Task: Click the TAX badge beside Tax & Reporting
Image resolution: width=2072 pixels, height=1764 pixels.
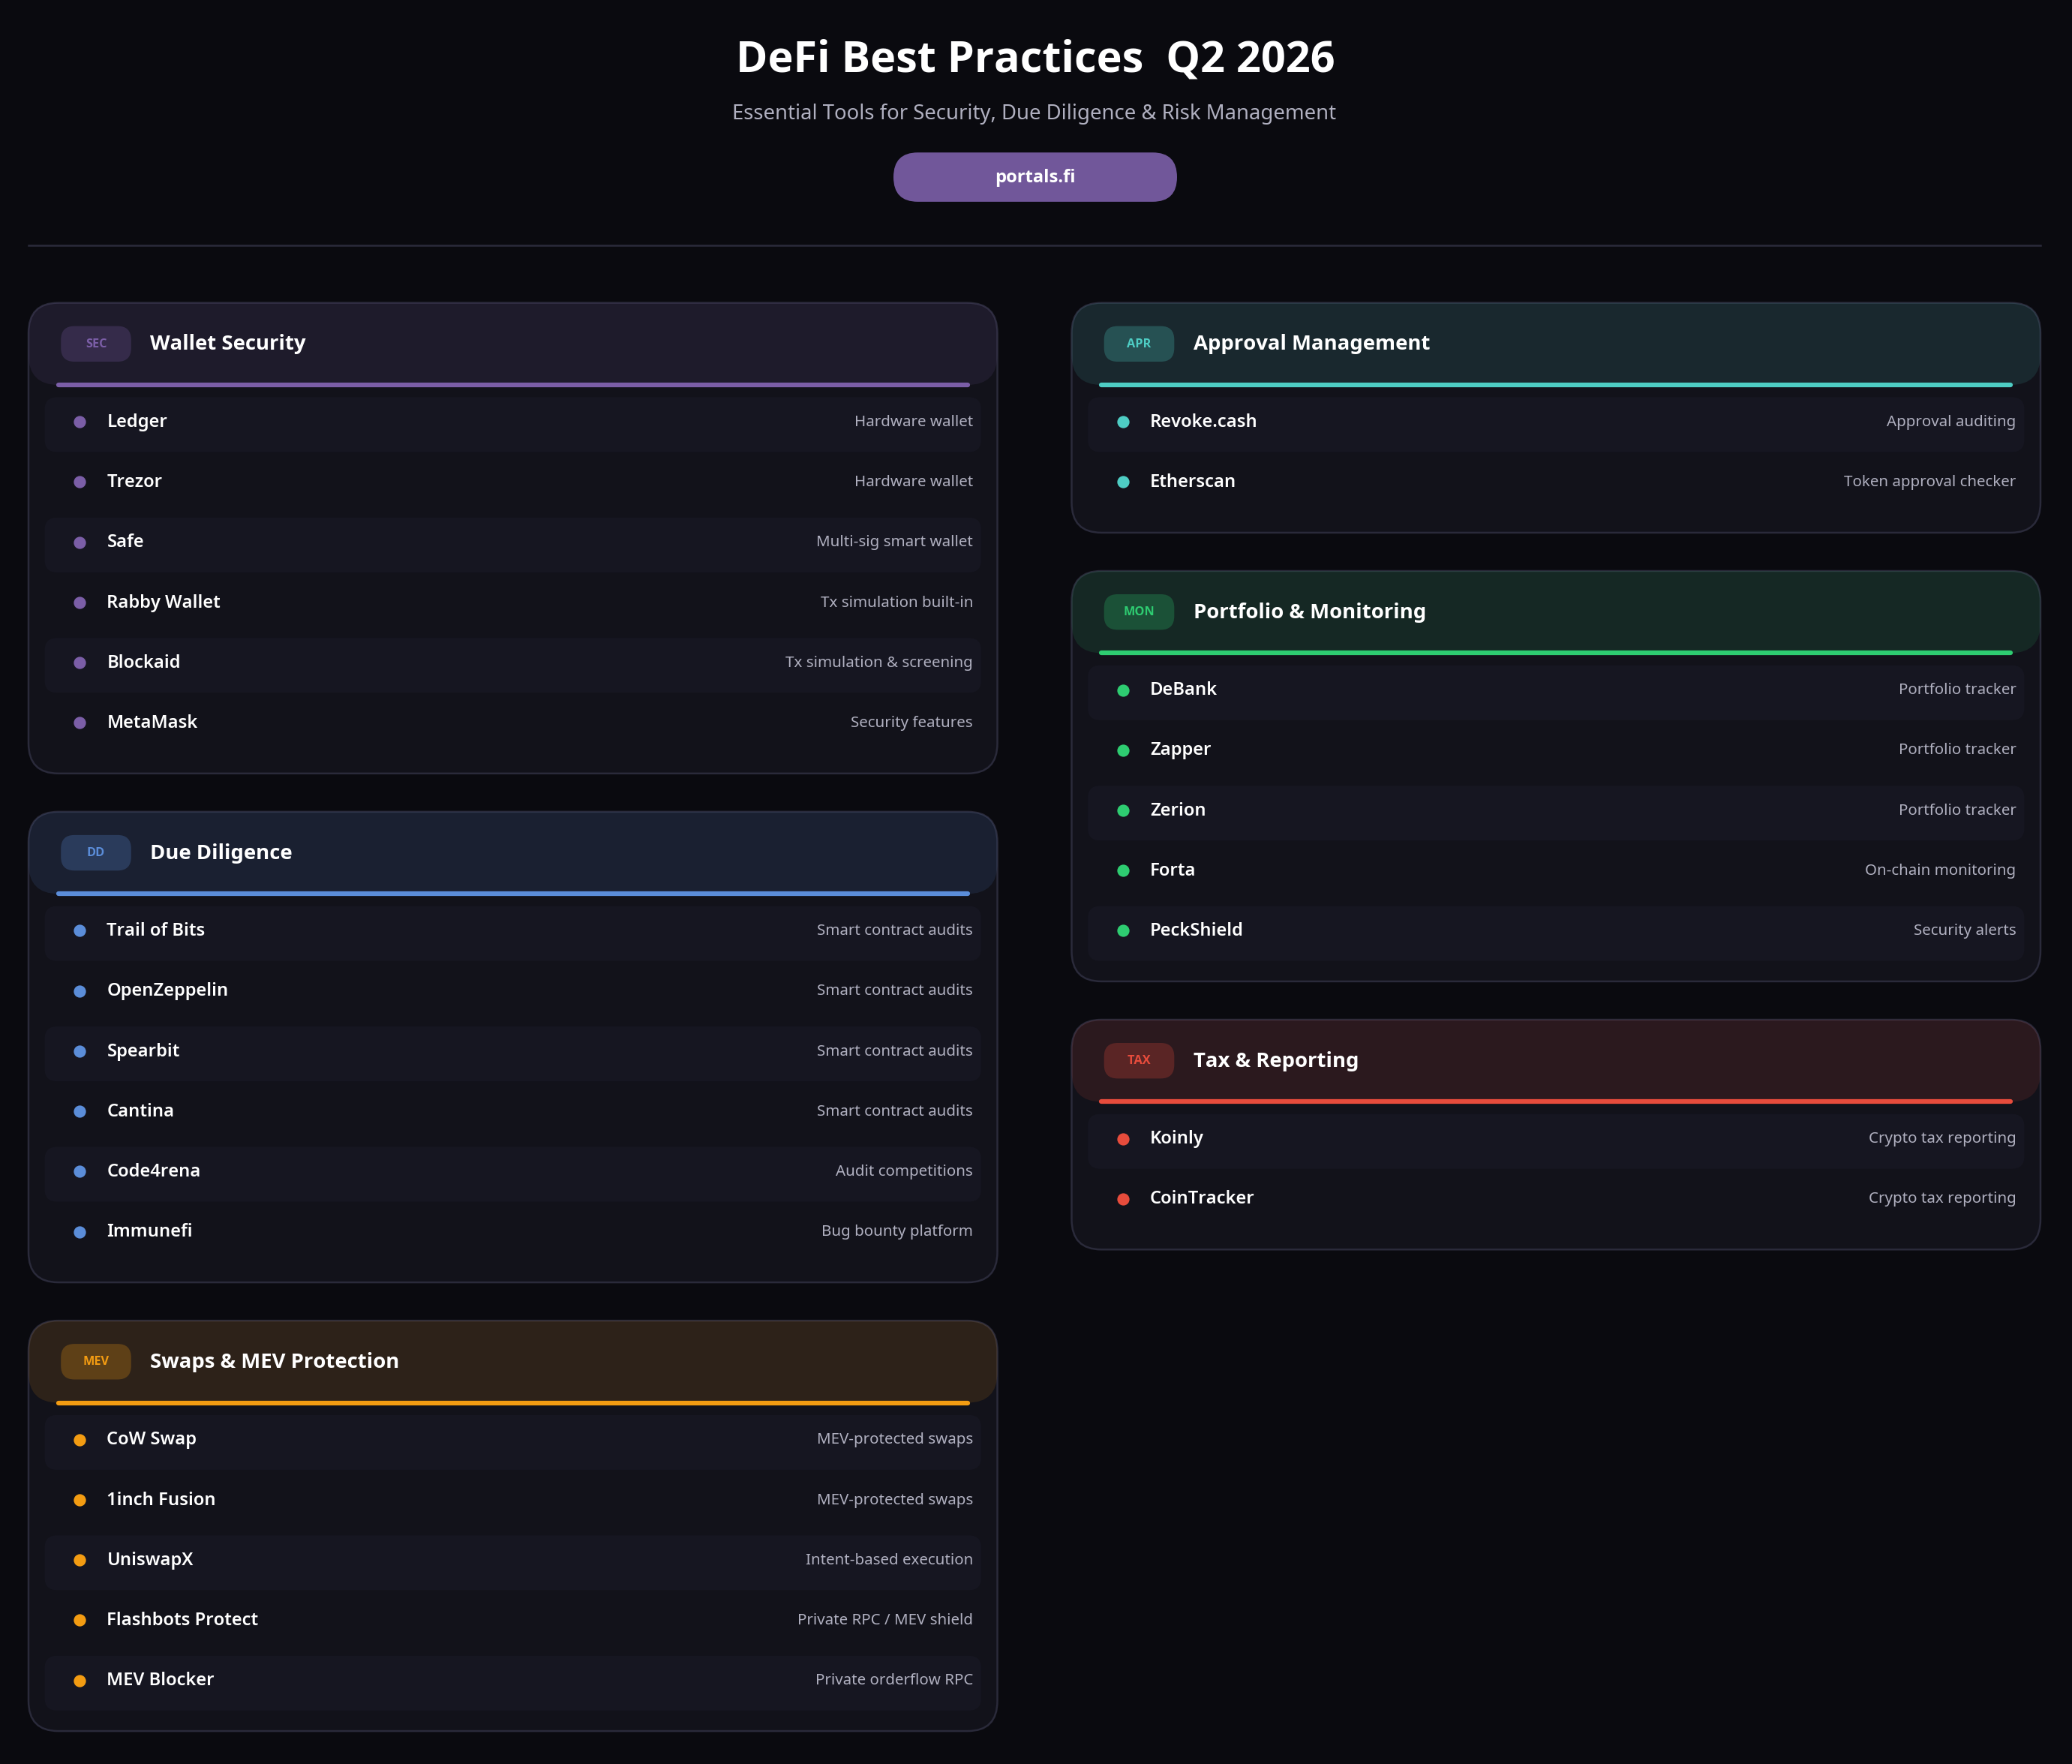Action: [1138, 1060]
